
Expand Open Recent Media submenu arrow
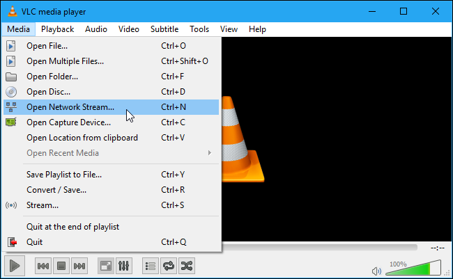coord(210,153)
